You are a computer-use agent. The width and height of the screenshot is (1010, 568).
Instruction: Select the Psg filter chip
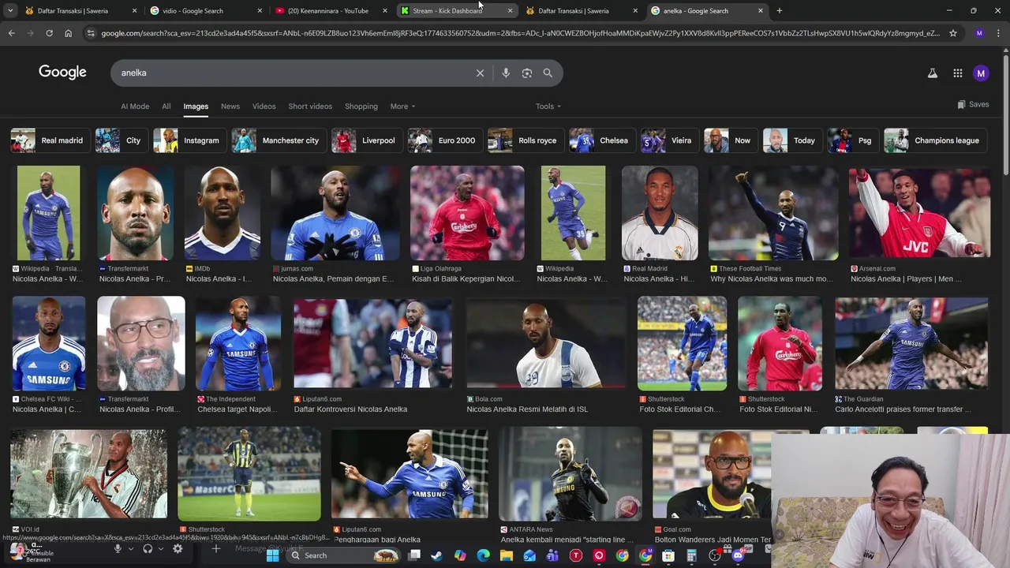[x=851, y=140]
